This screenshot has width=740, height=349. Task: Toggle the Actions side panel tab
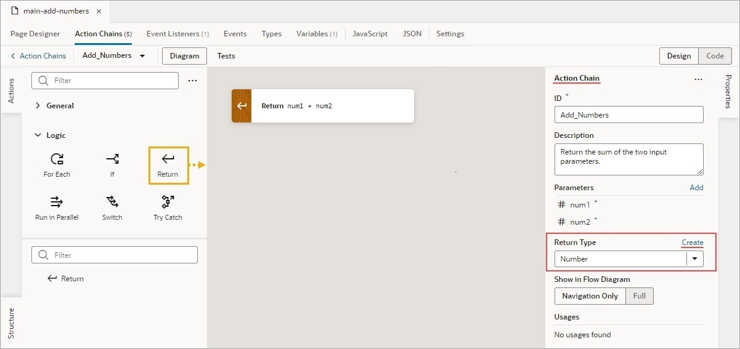(10, 90)
